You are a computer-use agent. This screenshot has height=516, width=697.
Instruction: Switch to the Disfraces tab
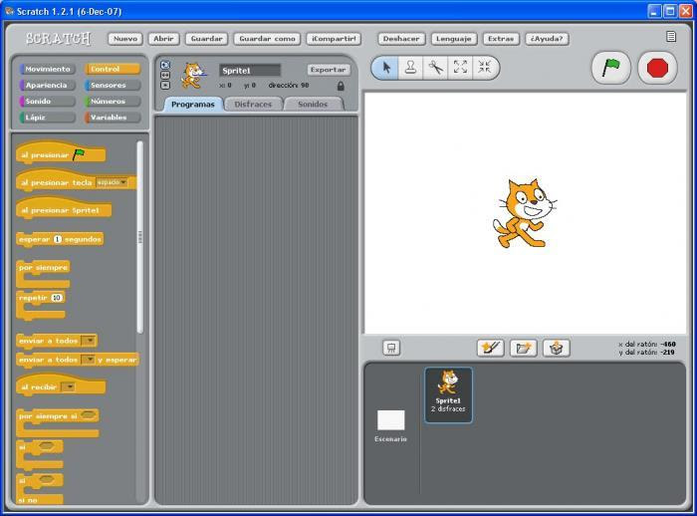pos(253,104)
